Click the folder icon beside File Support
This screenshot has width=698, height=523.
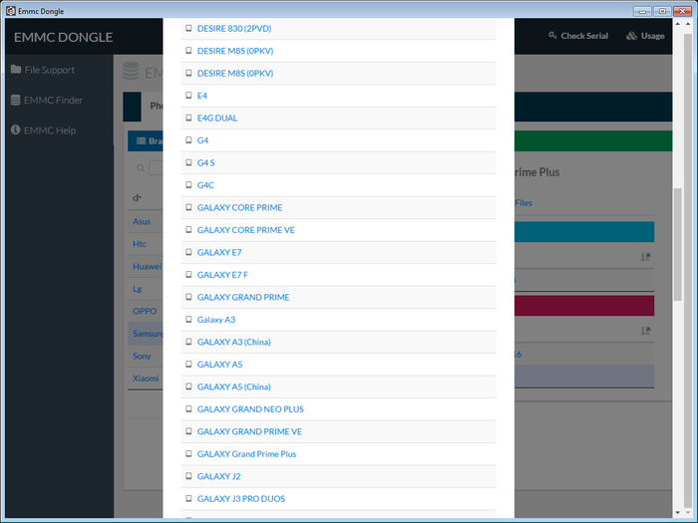[16, 70]
